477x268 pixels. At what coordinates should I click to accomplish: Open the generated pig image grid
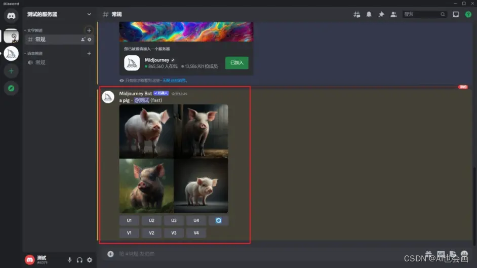click(x=173, y=159)
